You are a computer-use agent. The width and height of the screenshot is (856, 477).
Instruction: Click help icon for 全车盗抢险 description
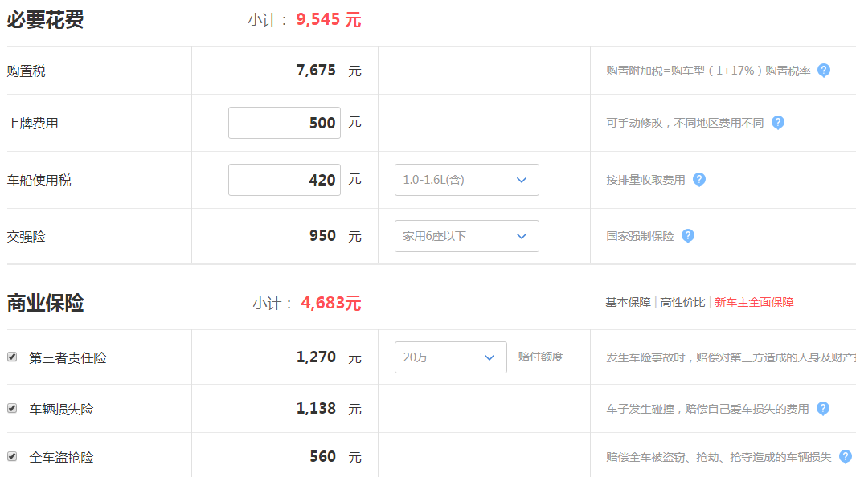click(846, 456)
